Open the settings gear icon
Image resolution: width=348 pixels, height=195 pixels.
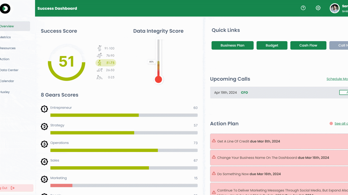318,8
